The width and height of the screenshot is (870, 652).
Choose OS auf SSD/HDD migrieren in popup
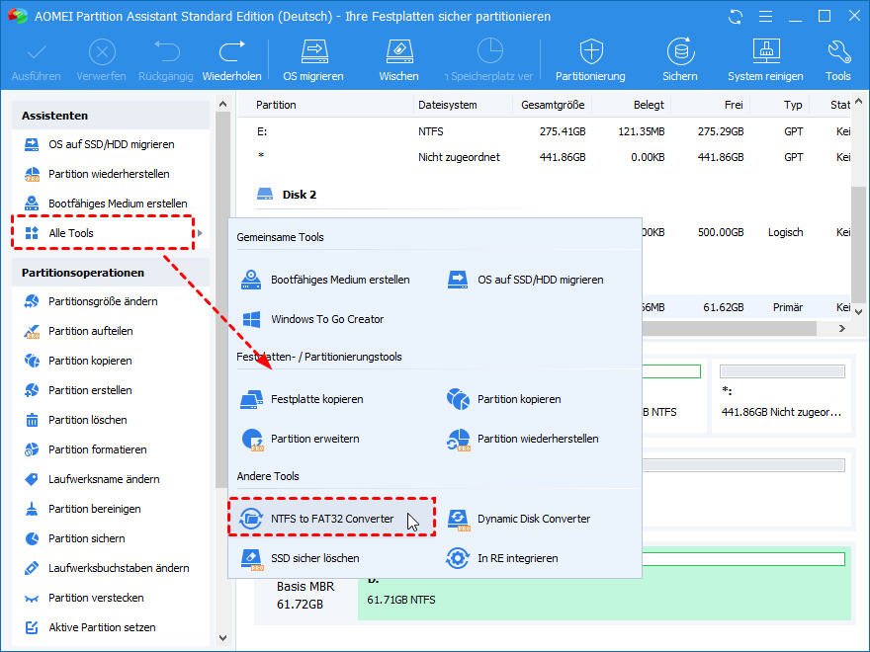click(x=526, y=280)
